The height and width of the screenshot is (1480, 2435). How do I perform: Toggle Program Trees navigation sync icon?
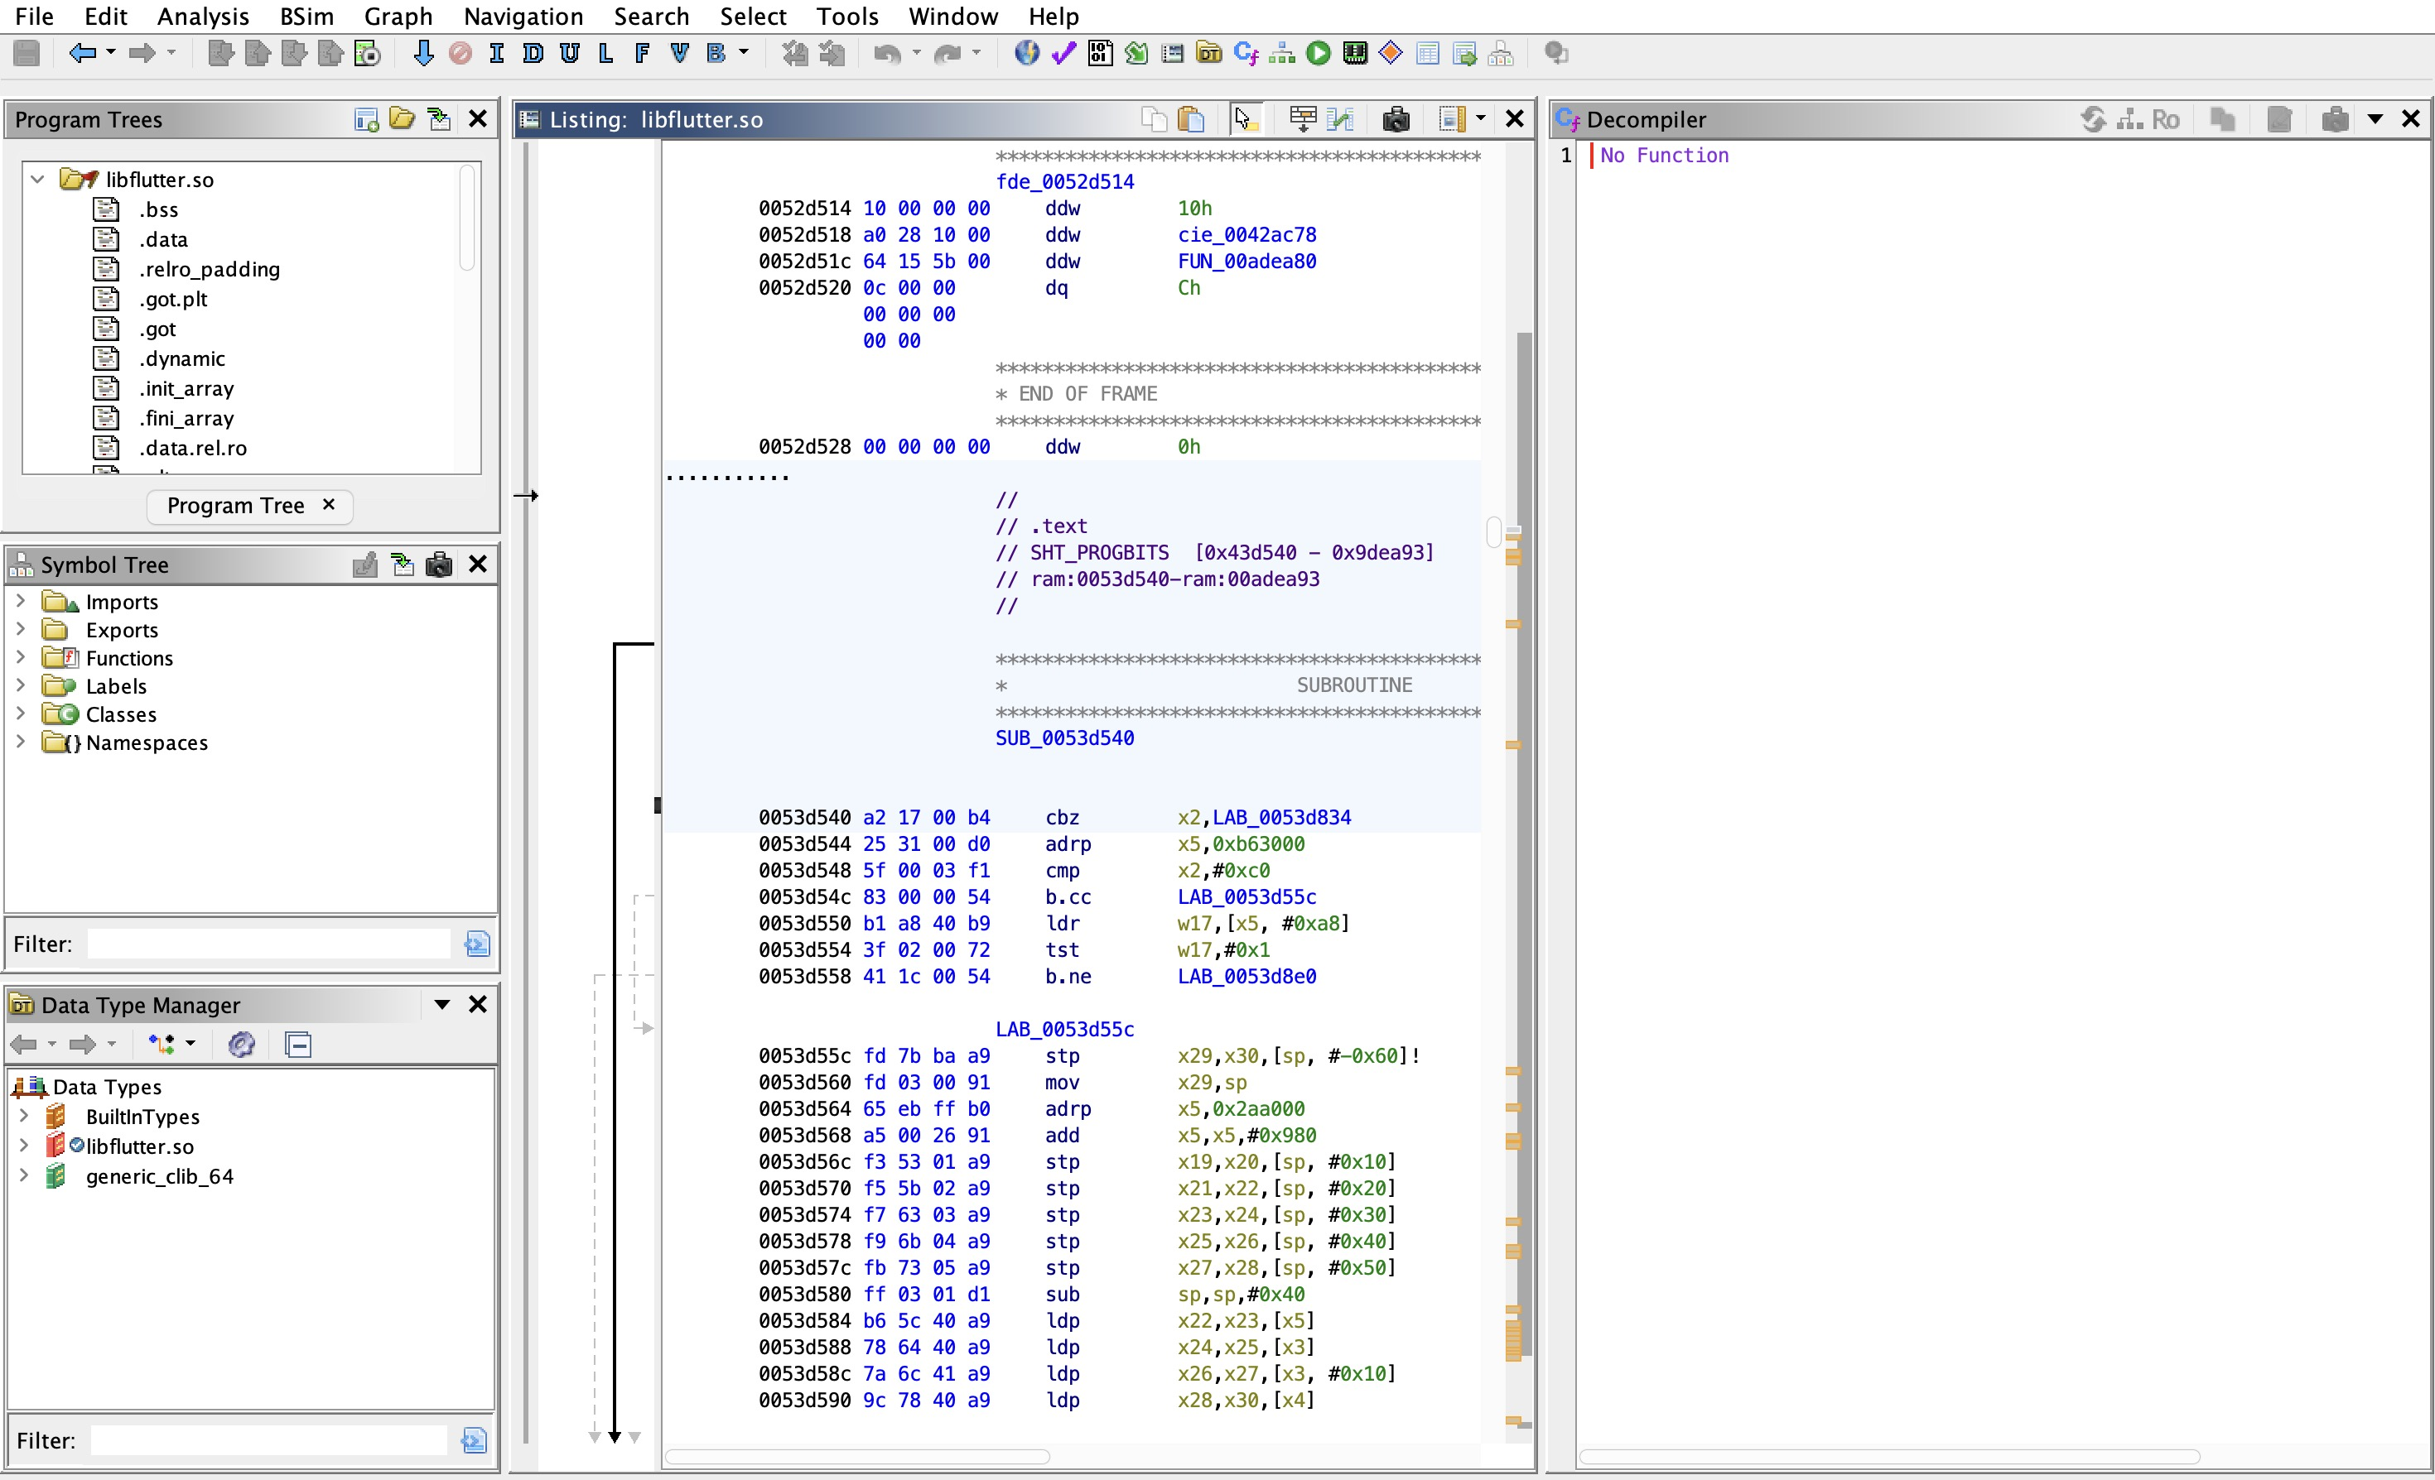439,119
